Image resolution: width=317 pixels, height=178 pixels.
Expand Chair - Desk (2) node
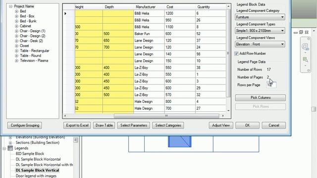(16, 41)
